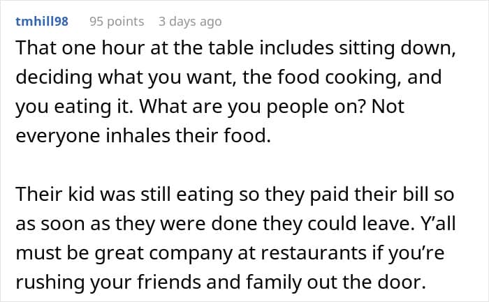Click the line starting 'deciding what you want'
The height and width of the screenshot is (302, 489).
pyautogui.click(x=228, y=77)
